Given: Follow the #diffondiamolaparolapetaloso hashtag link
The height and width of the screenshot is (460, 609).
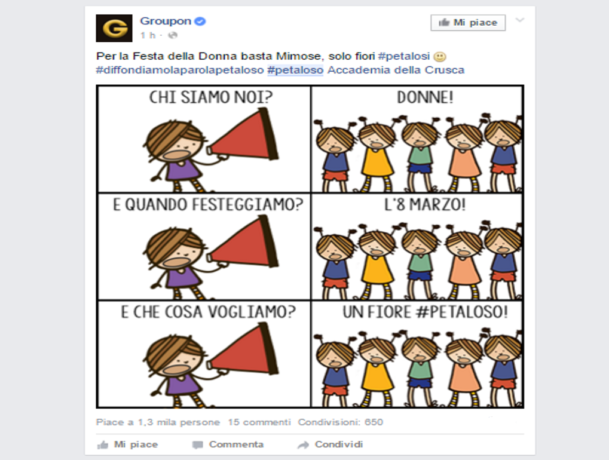Looking at the screenshot, I should [180, 70].
